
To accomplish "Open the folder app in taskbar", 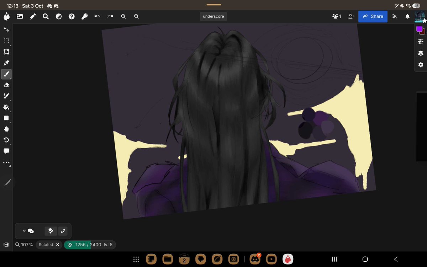I will click(168, 259).
